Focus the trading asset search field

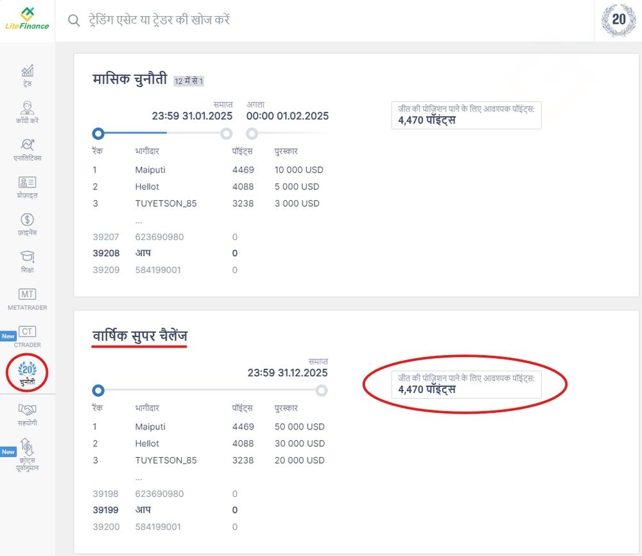[x=159, y=20]
